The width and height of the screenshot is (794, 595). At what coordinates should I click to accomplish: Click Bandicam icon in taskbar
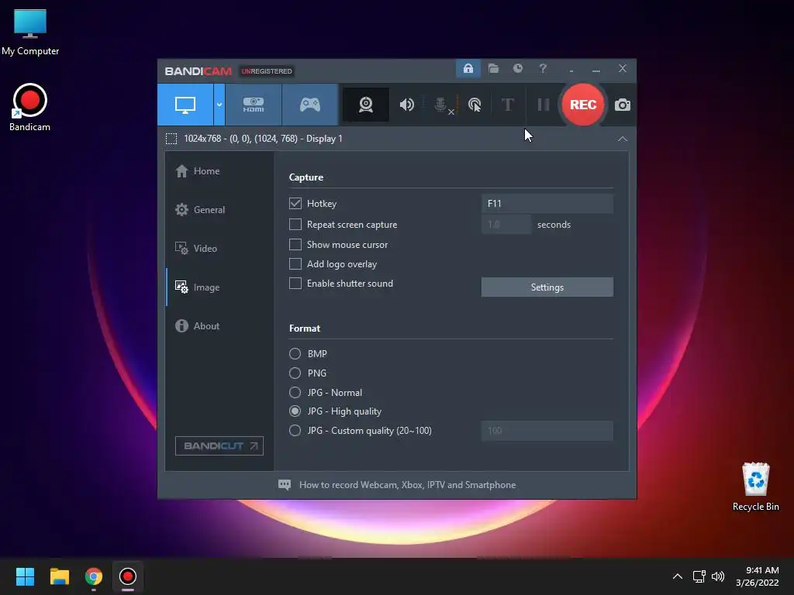[x=128, y=576]
